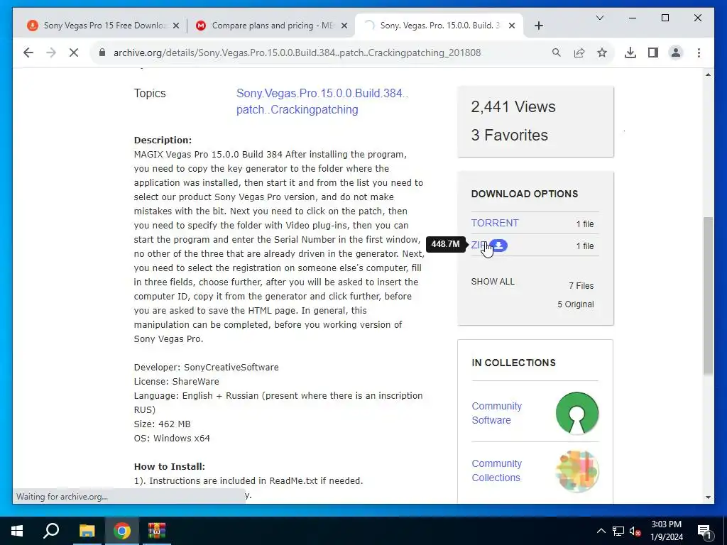Open the Community Collections link
Screen dimensions: 727x545
point(496,470)
